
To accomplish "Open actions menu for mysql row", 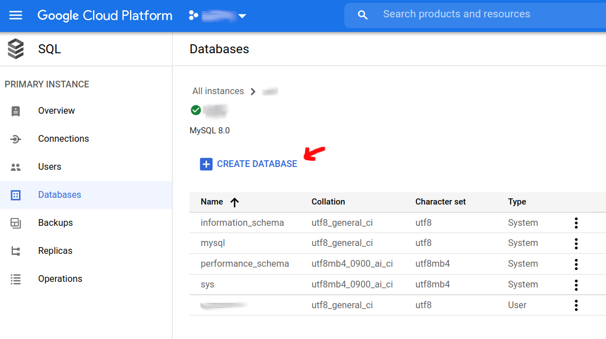I will (x=576, y=244).
